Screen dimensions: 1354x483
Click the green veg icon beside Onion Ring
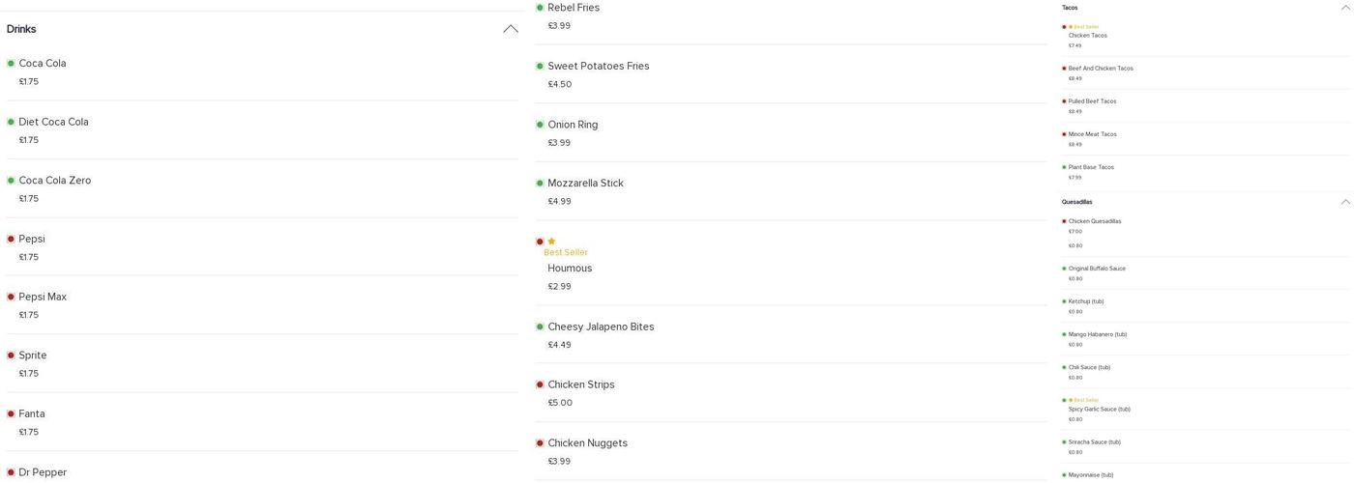[540, 125]
